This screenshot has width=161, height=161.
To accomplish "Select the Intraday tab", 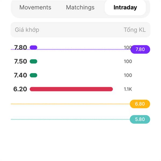I will click(x=125, y=8).
